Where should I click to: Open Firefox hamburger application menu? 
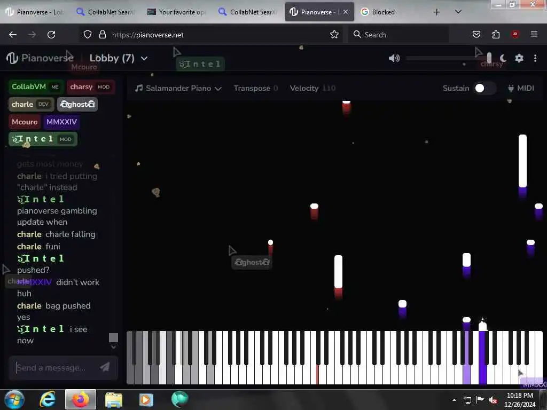534,34
